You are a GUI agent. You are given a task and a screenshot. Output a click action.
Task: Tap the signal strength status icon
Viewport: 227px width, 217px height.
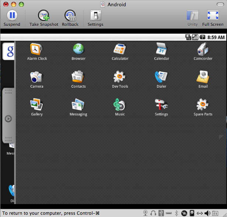tap(195, 37)
